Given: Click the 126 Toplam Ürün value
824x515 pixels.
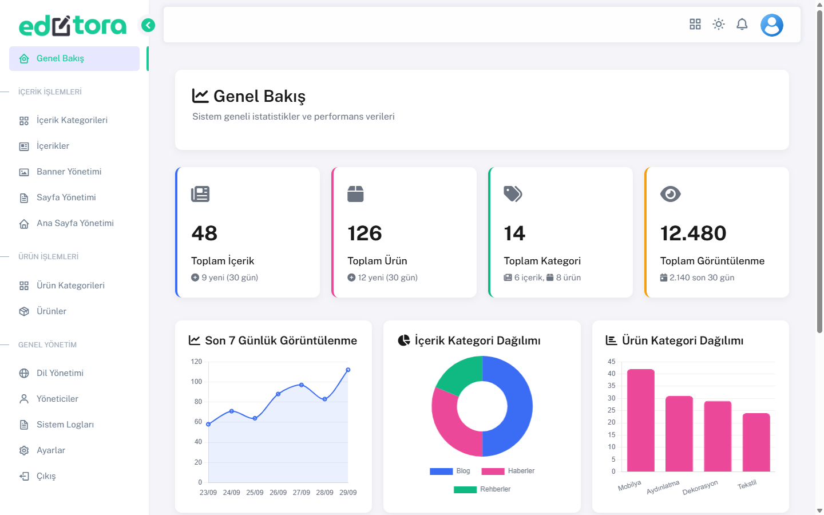Looking at the screenshot, I should tap(365, 233).
